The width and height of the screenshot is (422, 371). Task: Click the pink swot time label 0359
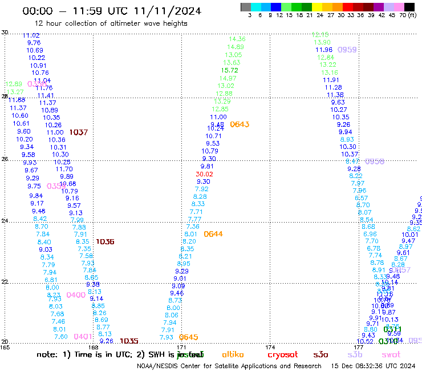click(56, 186)
